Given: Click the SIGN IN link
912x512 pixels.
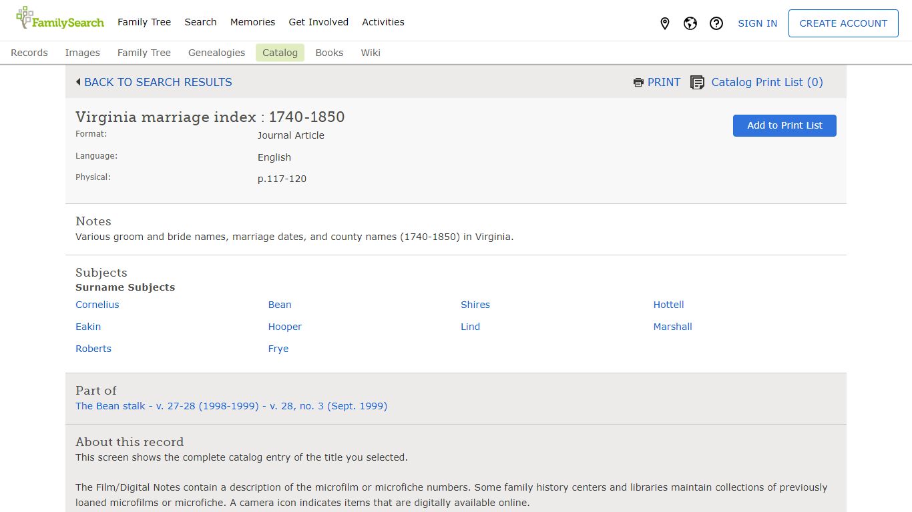Looking at the screenshot, I should [x=757, y=23].
